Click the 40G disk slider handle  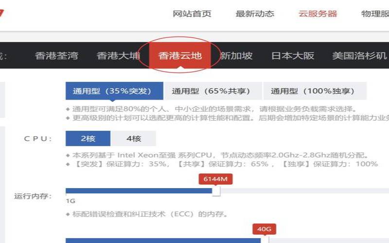pyautogui.click(x=265, y=240)
